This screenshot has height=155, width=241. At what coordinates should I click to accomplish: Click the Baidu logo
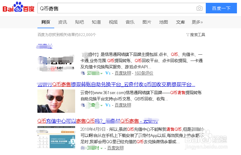click(18, 7)
